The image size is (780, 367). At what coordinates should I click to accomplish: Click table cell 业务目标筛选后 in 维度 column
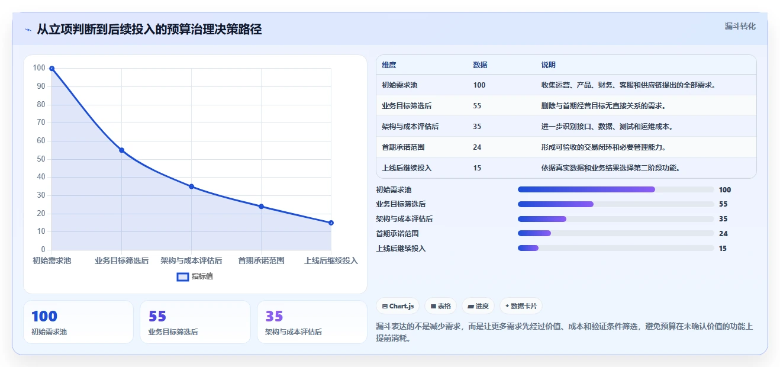click(x=407, y=106)
